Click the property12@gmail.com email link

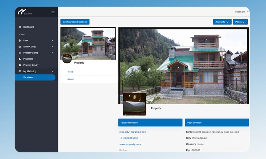tap(133, 132)
